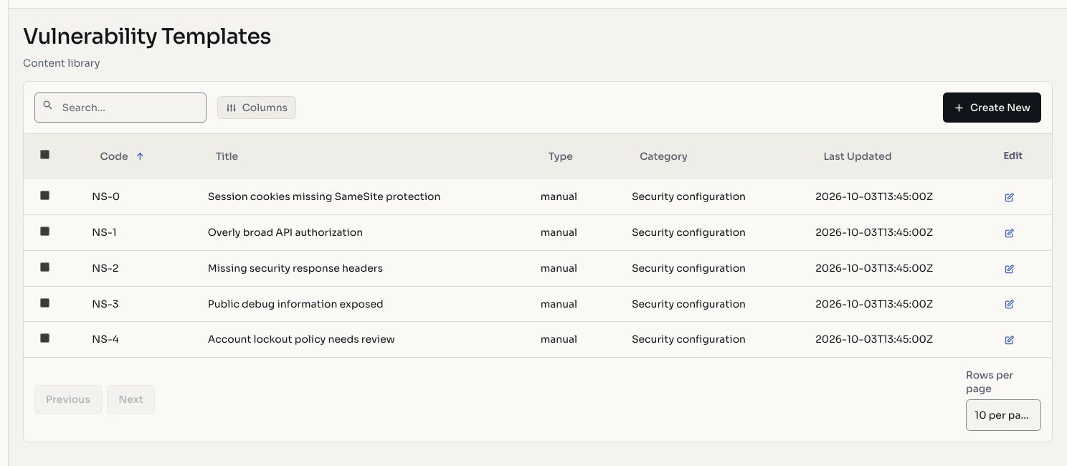Toggle the select-all checkbox in the header
Viewport: 1067px width, 466px height.
click(x=44, y=154)
